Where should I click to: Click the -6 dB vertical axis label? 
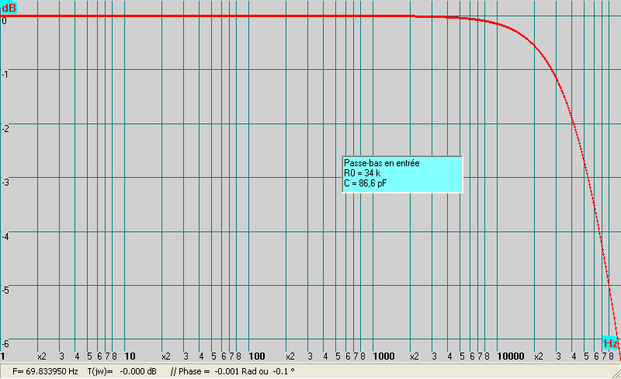[5, 343]
